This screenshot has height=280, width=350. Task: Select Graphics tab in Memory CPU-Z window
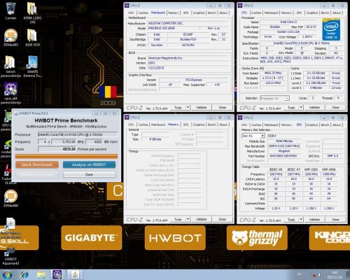click(x=199, y=125)
